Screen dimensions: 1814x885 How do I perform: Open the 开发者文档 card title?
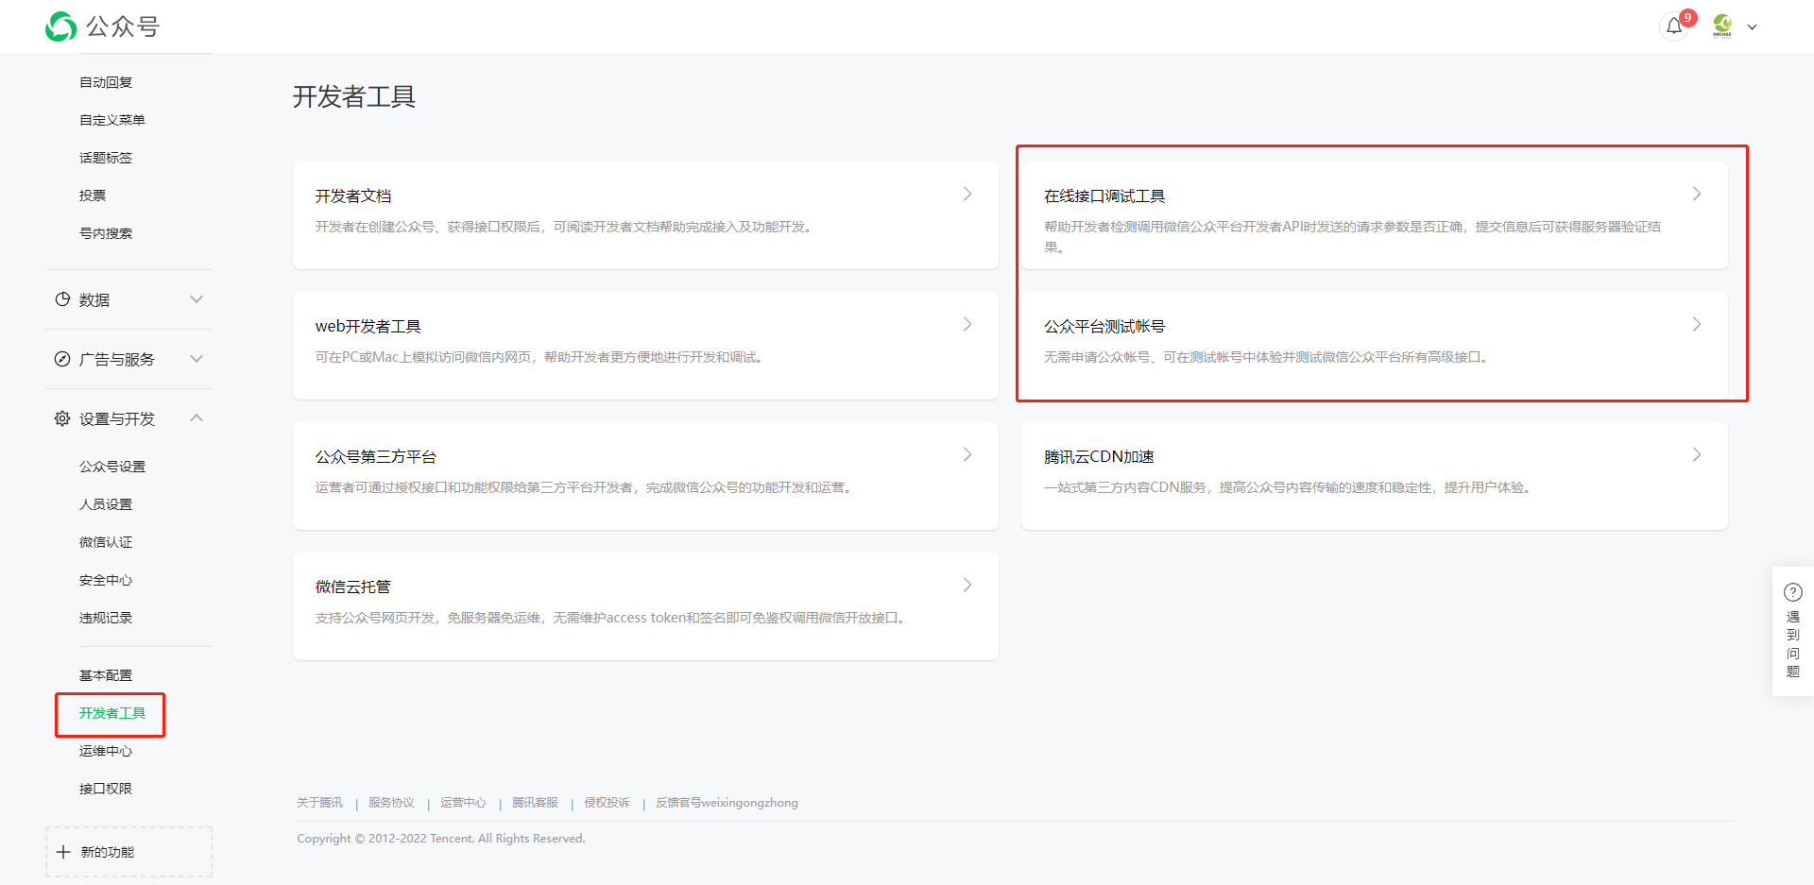353,196
